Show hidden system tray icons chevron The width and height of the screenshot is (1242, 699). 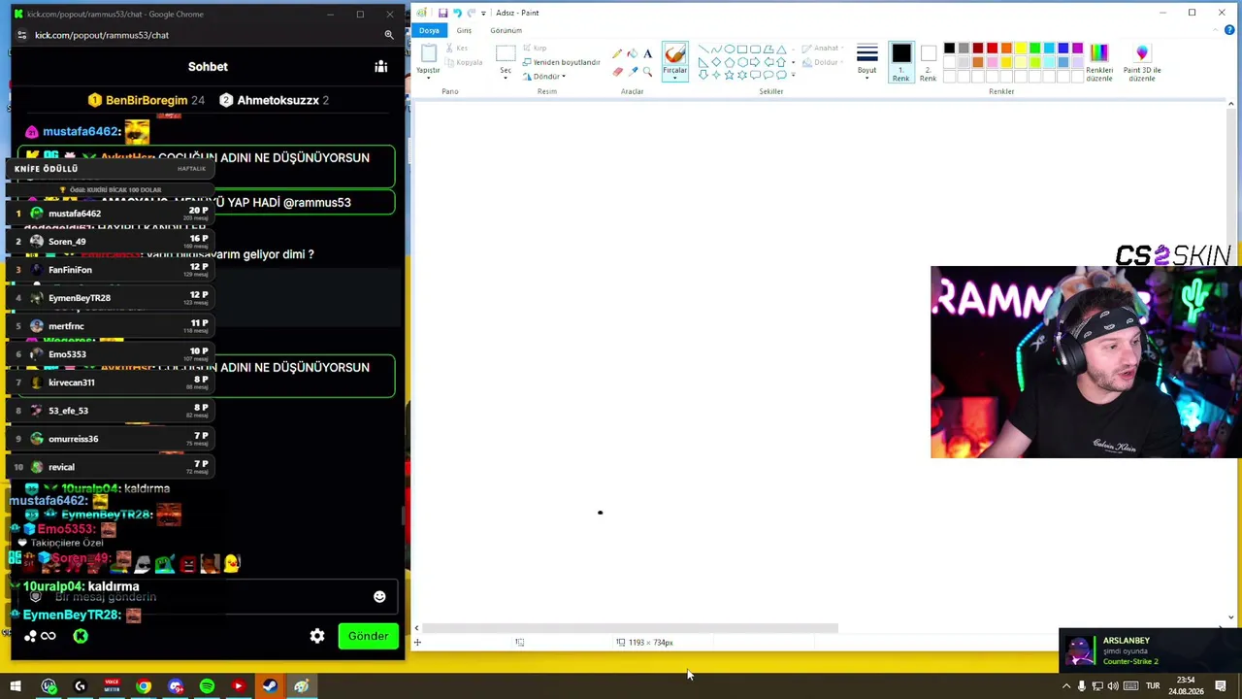coord(1066,686)
